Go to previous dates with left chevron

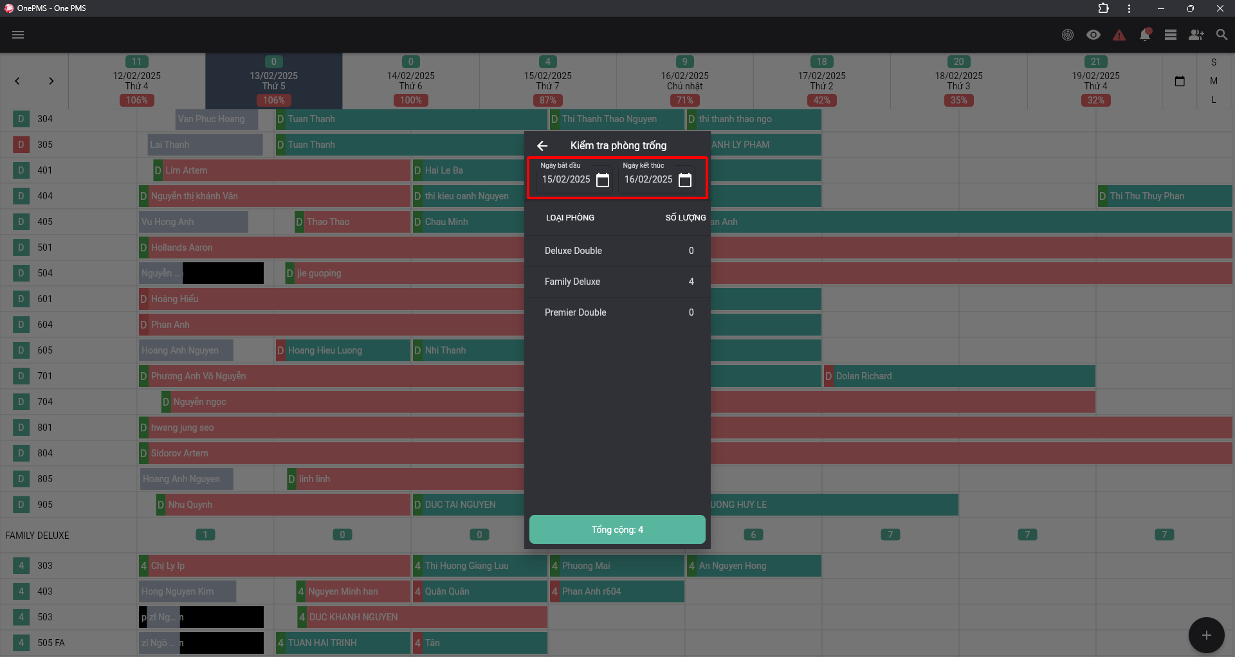coord(17,81)
